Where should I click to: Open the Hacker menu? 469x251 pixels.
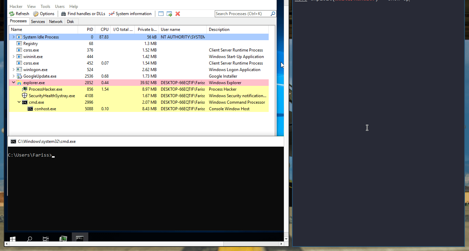tap(16, 7)
